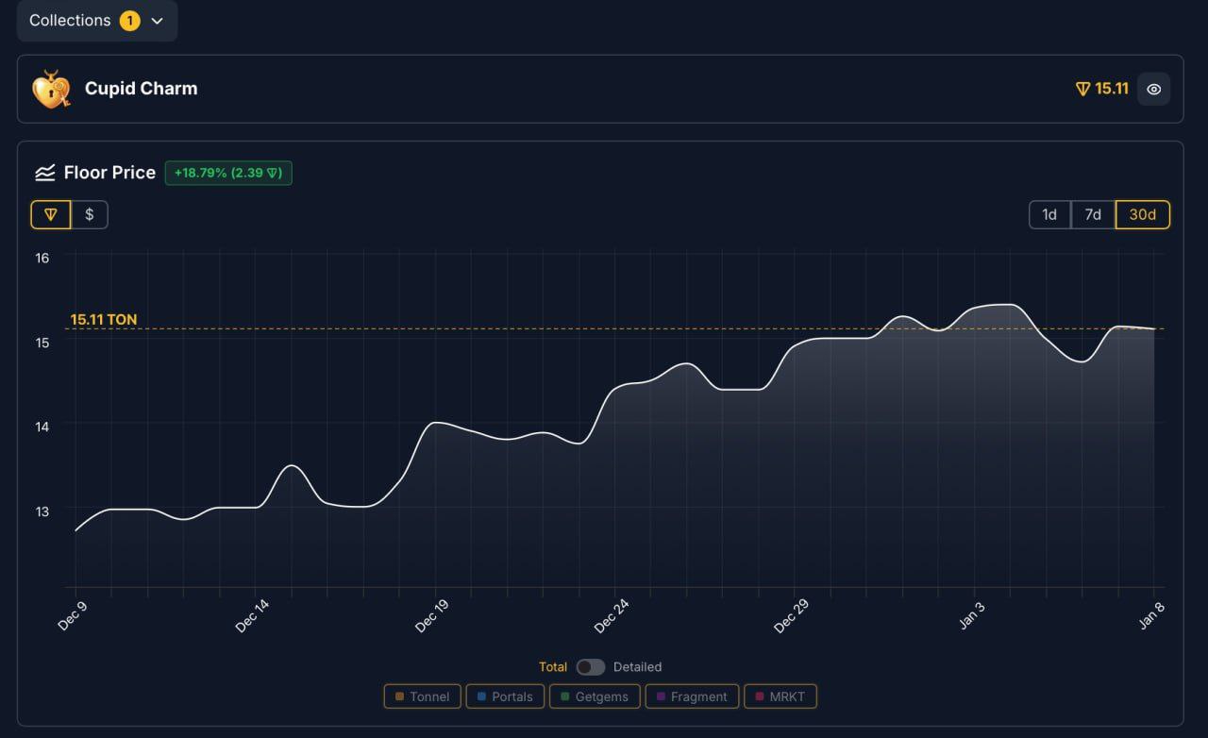Click the TON icon beside 15.11 price
The height and width of the screenshot is (738, 1208).
tap(1082, 89)
